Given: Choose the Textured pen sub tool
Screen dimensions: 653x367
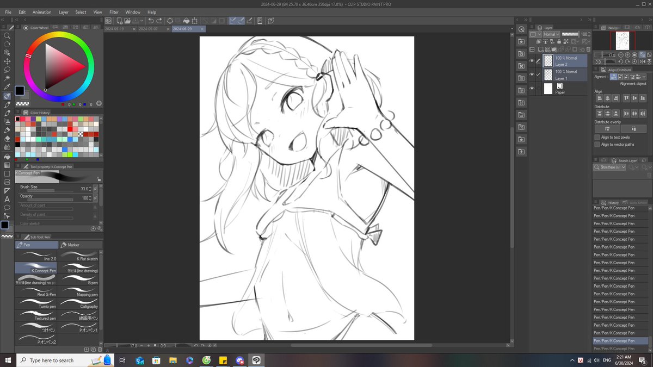Looking at the screenshot, I should [36, 315].
